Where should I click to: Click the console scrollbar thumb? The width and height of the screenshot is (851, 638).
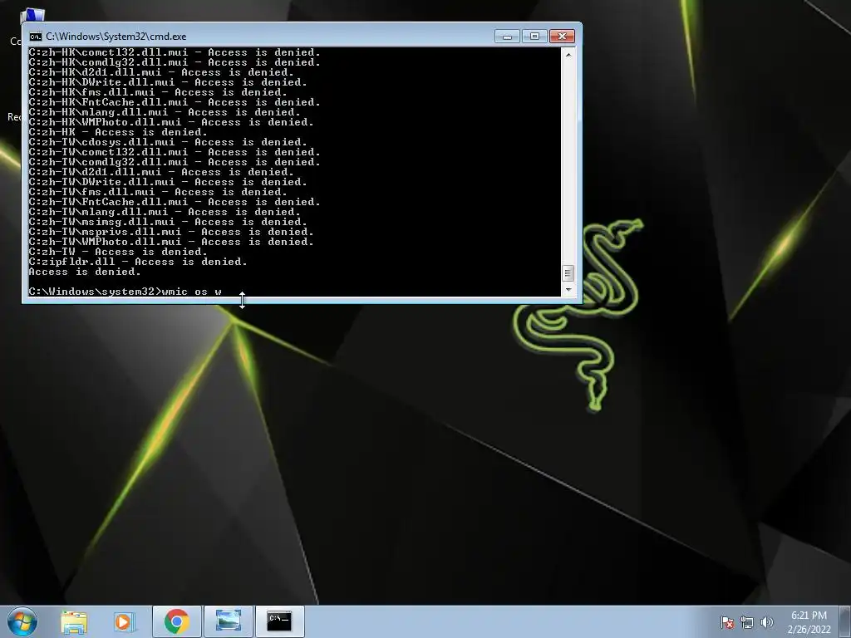pos(568,272)
